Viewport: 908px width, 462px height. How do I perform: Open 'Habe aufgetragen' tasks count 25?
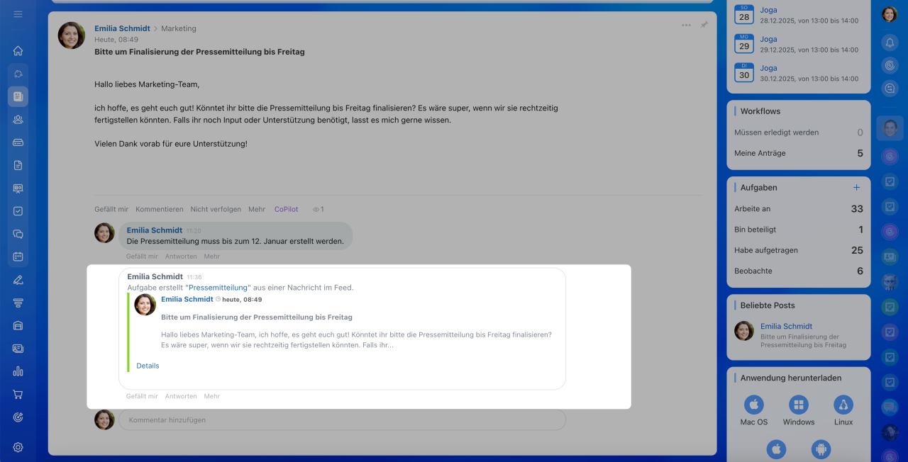(x=799, y=250)
